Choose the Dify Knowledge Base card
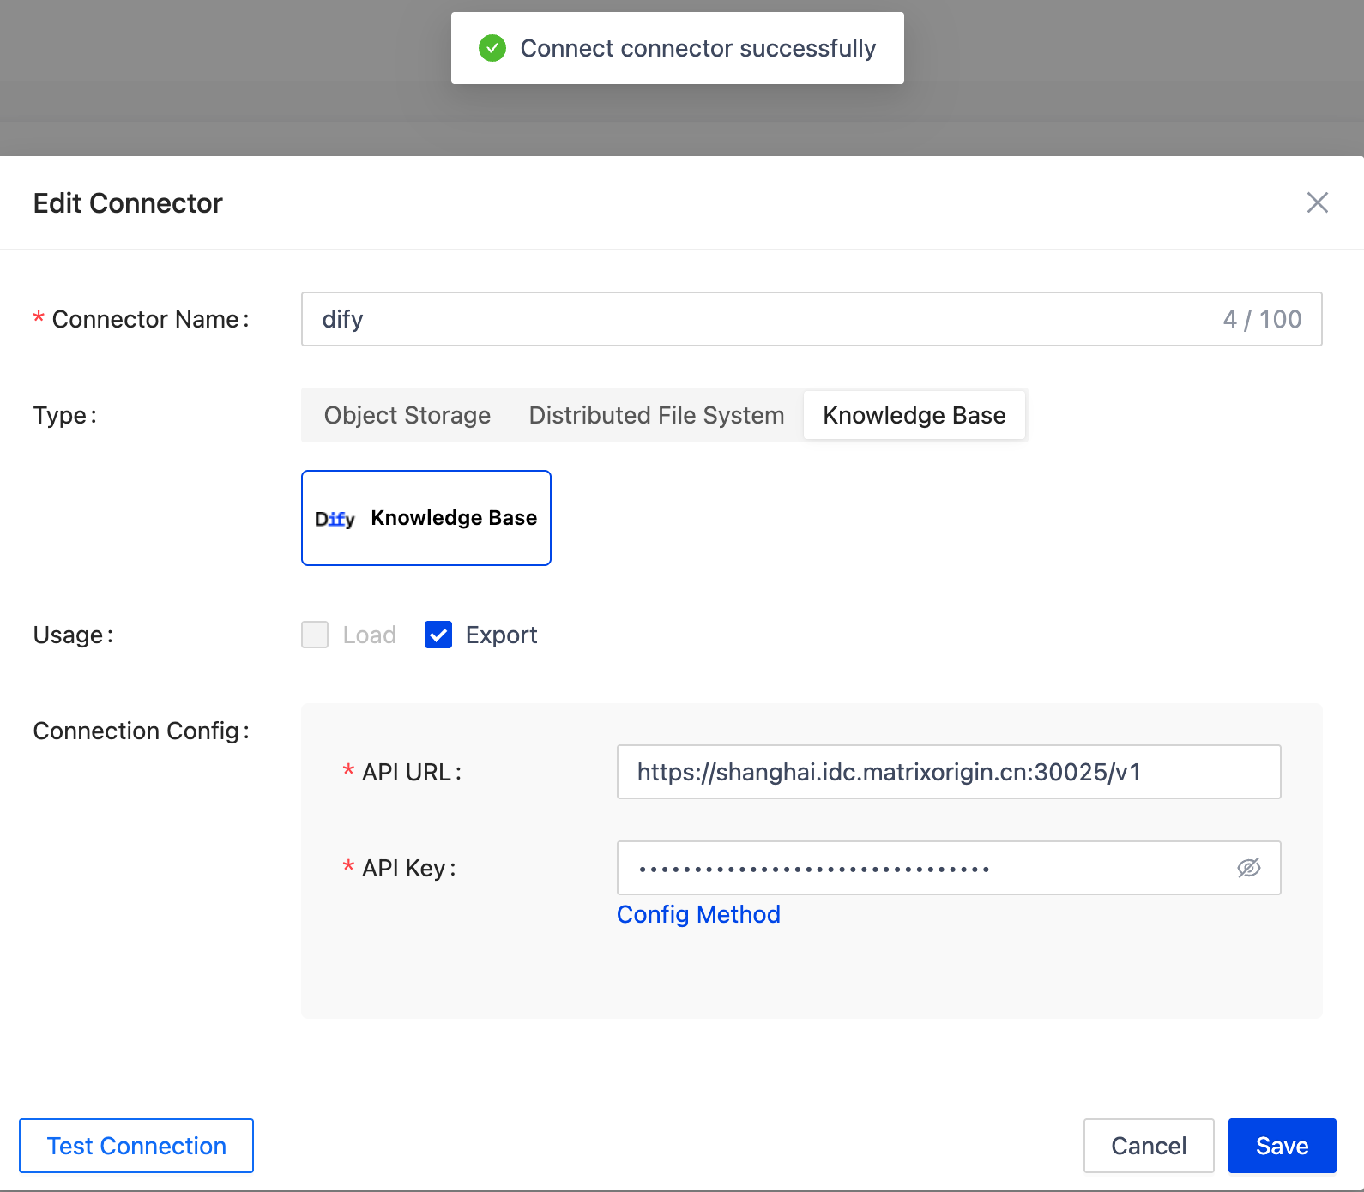1364x1192 pixels. click(426, 518)
